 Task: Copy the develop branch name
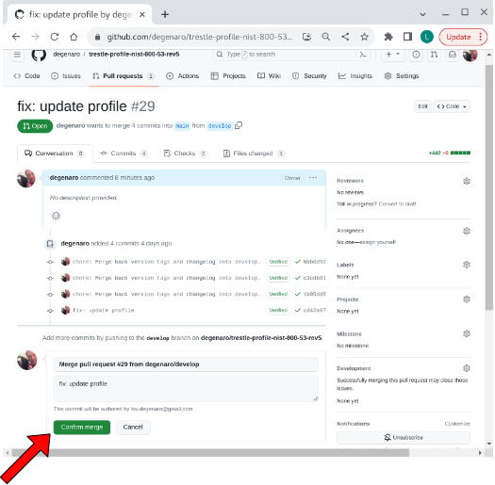[x=239, y=125]
